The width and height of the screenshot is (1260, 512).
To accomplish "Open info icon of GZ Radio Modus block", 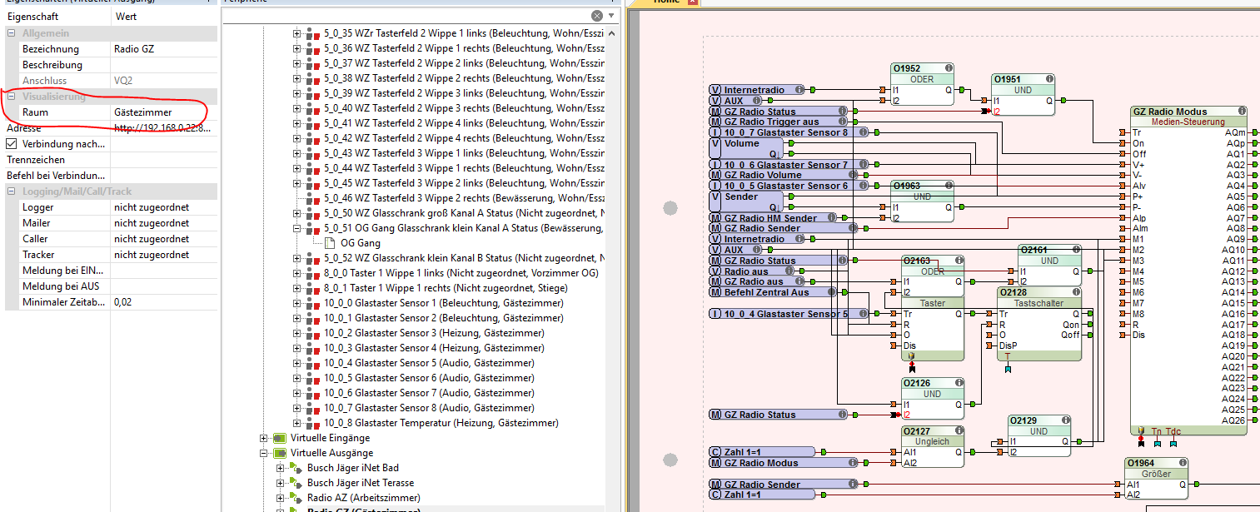I will point(1242,111).
